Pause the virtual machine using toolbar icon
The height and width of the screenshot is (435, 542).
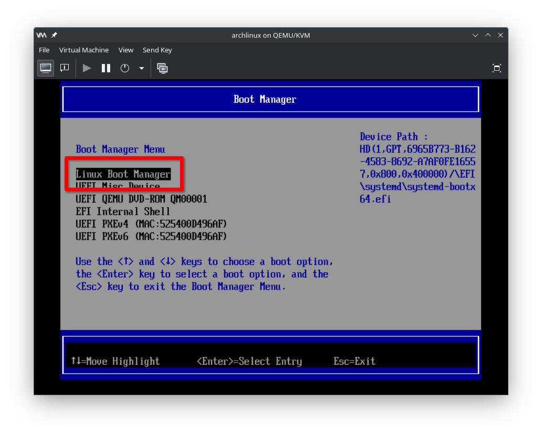105,68
